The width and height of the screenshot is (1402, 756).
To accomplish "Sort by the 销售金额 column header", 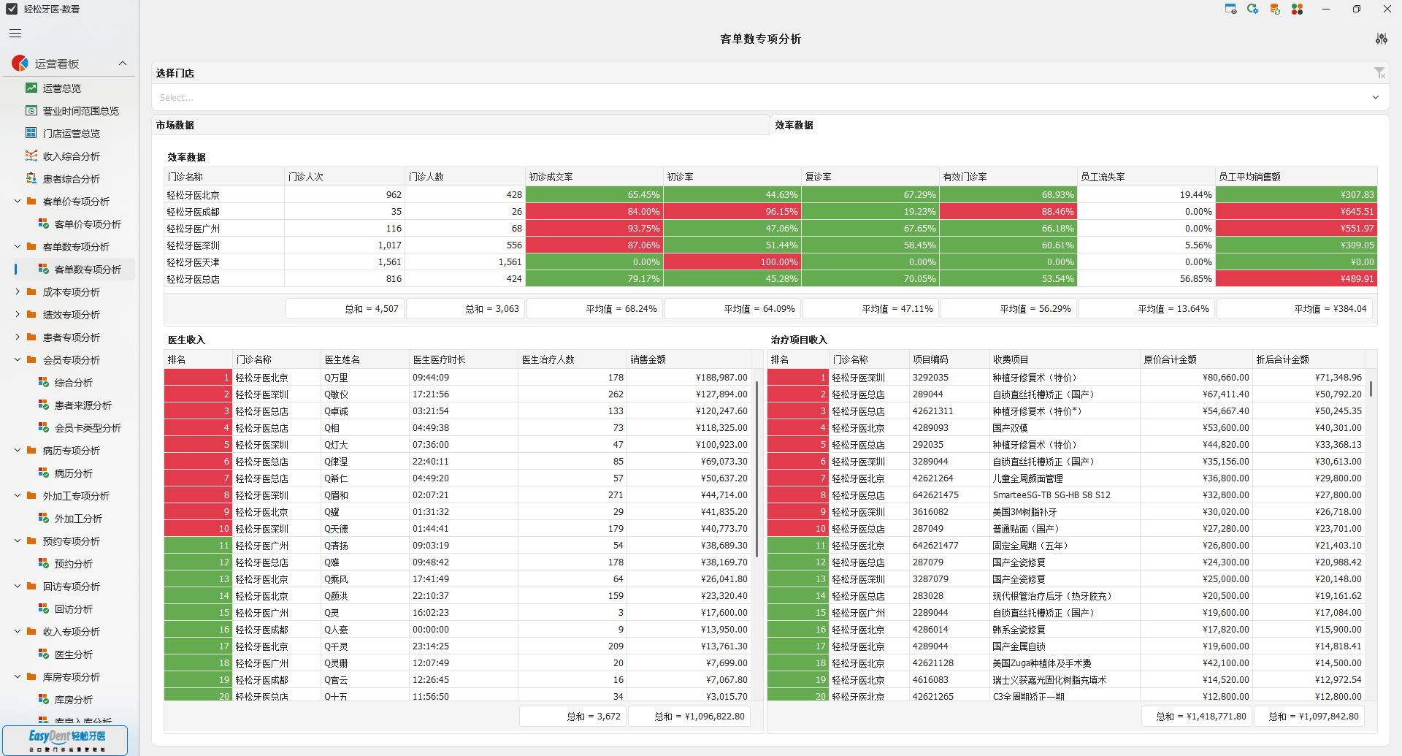I will point(689,359).
